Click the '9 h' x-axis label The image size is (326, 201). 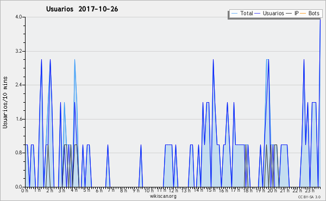click(136, 190)
